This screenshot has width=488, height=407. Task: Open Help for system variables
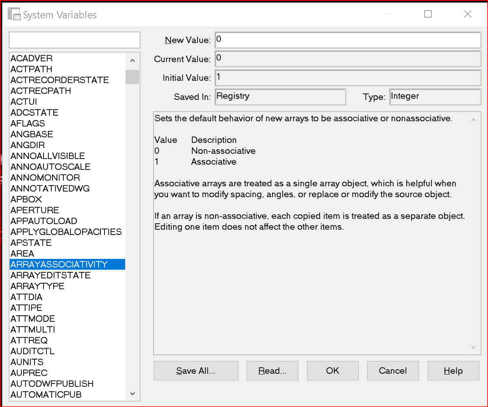453,370
